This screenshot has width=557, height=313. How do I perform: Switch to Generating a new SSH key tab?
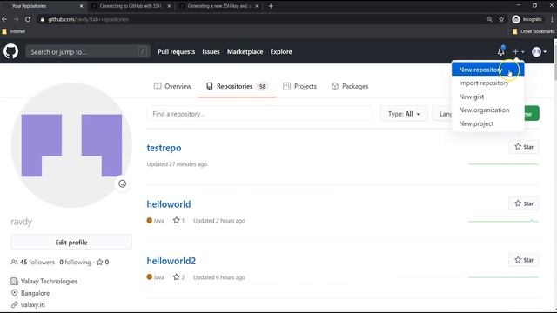click(218, 6)
